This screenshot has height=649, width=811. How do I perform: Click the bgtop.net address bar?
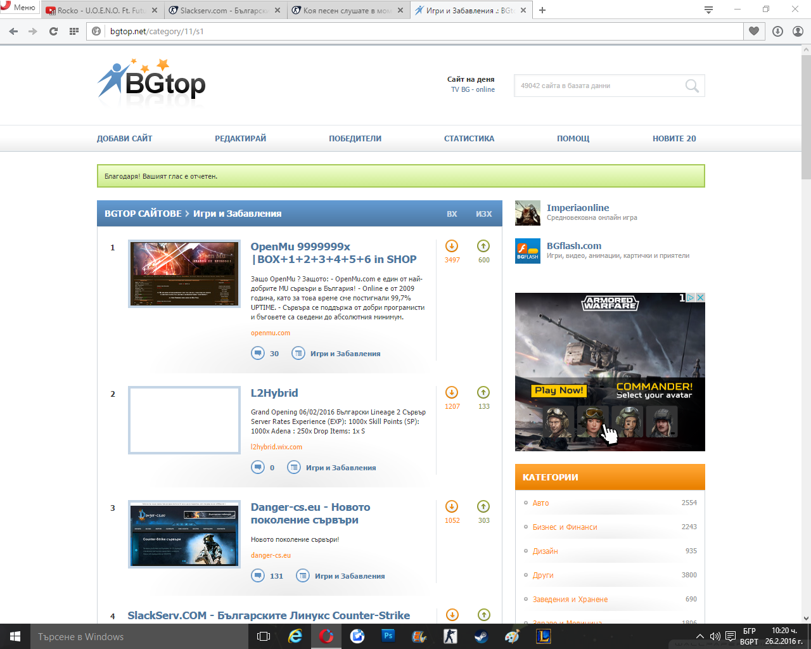coord(415,31)
